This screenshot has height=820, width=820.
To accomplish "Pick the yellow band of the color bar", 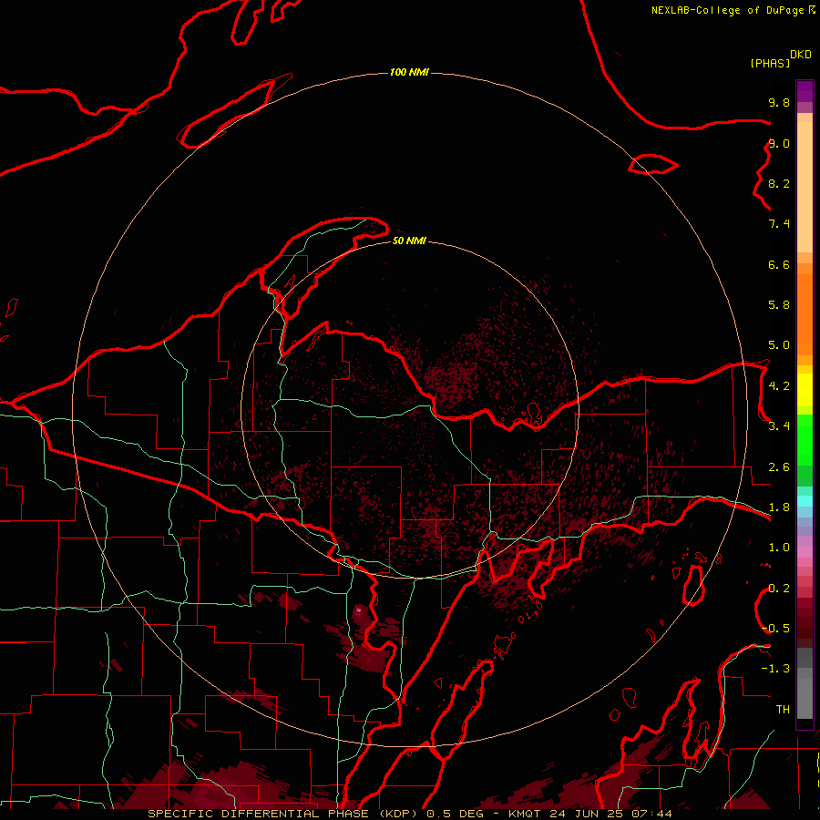I will (x=805, y=390).
